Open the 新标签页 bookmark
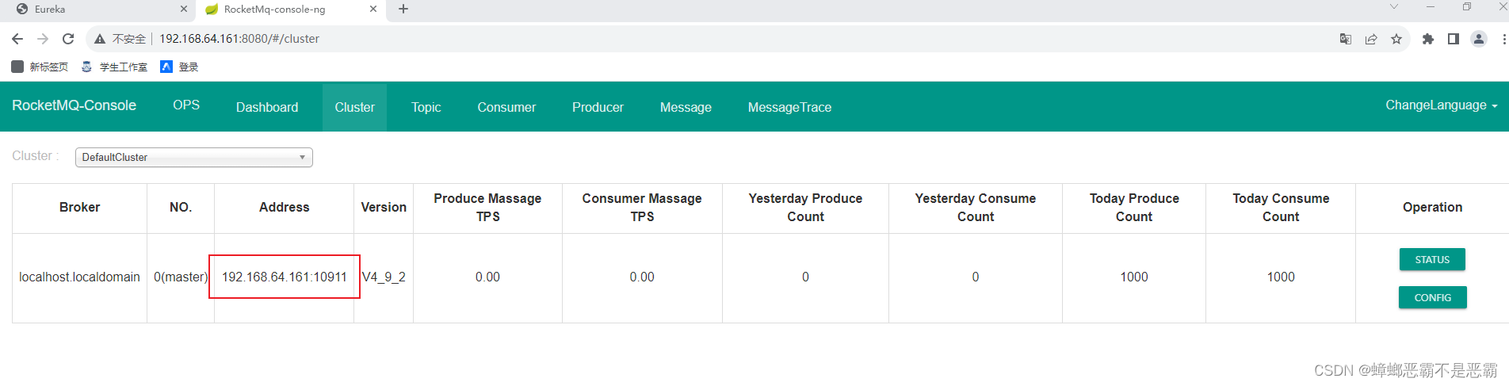Image resolution: width=1509 pixels, height=386 pixels. [40, 67]
